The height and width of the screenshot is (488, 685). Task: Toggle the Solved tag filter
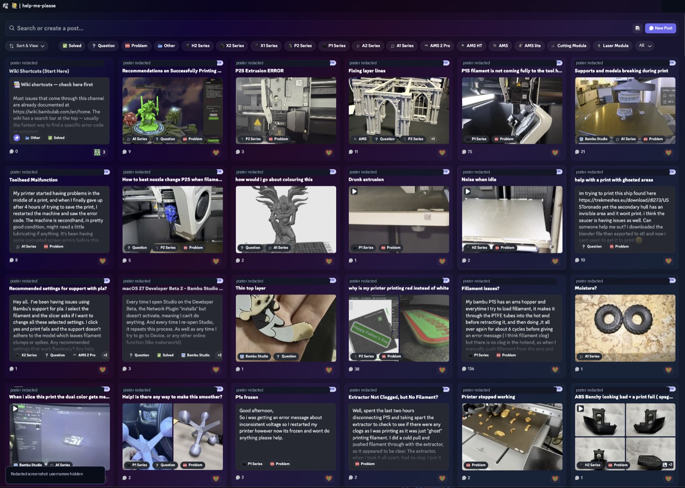coord(72,46)
